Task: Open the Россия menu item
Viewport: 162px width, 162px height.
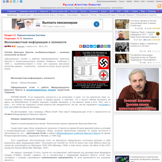Action: 74,11
